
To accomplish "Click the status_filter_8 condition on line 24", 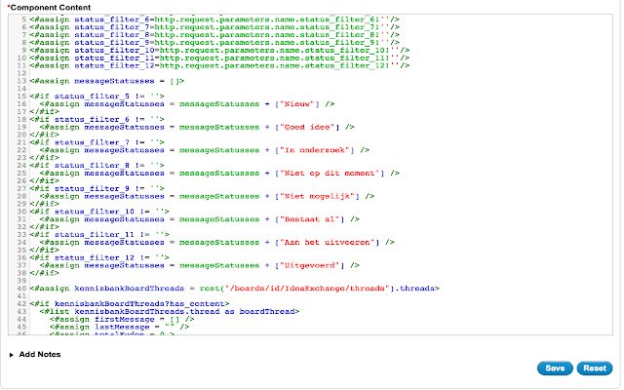I will (x=97, y=166).
